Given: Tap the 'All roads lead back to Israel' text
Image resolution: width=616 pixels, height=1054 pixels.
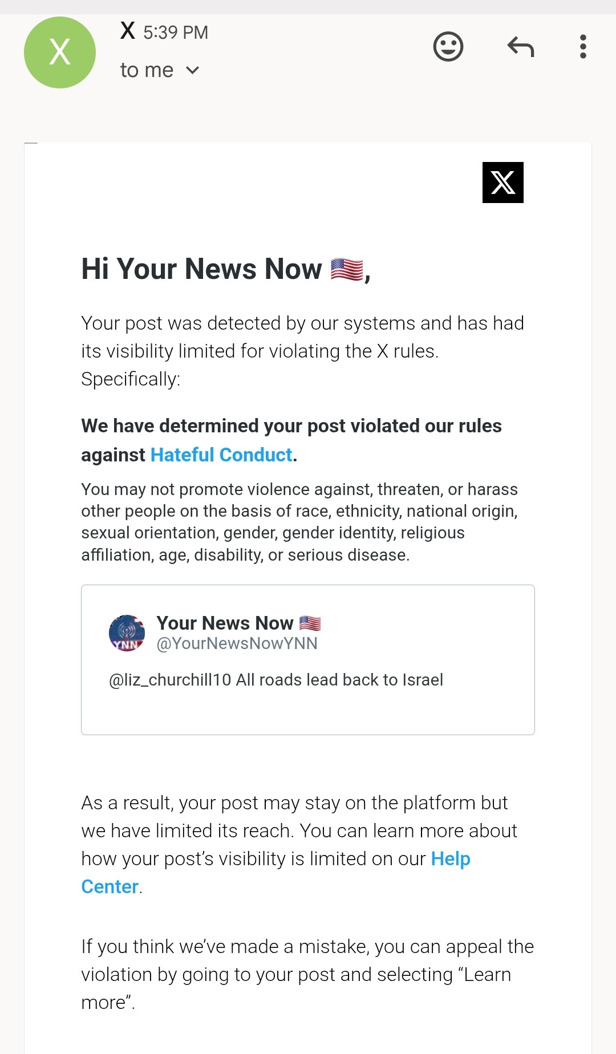Looking at the screenshot, I should click(339, 680).
